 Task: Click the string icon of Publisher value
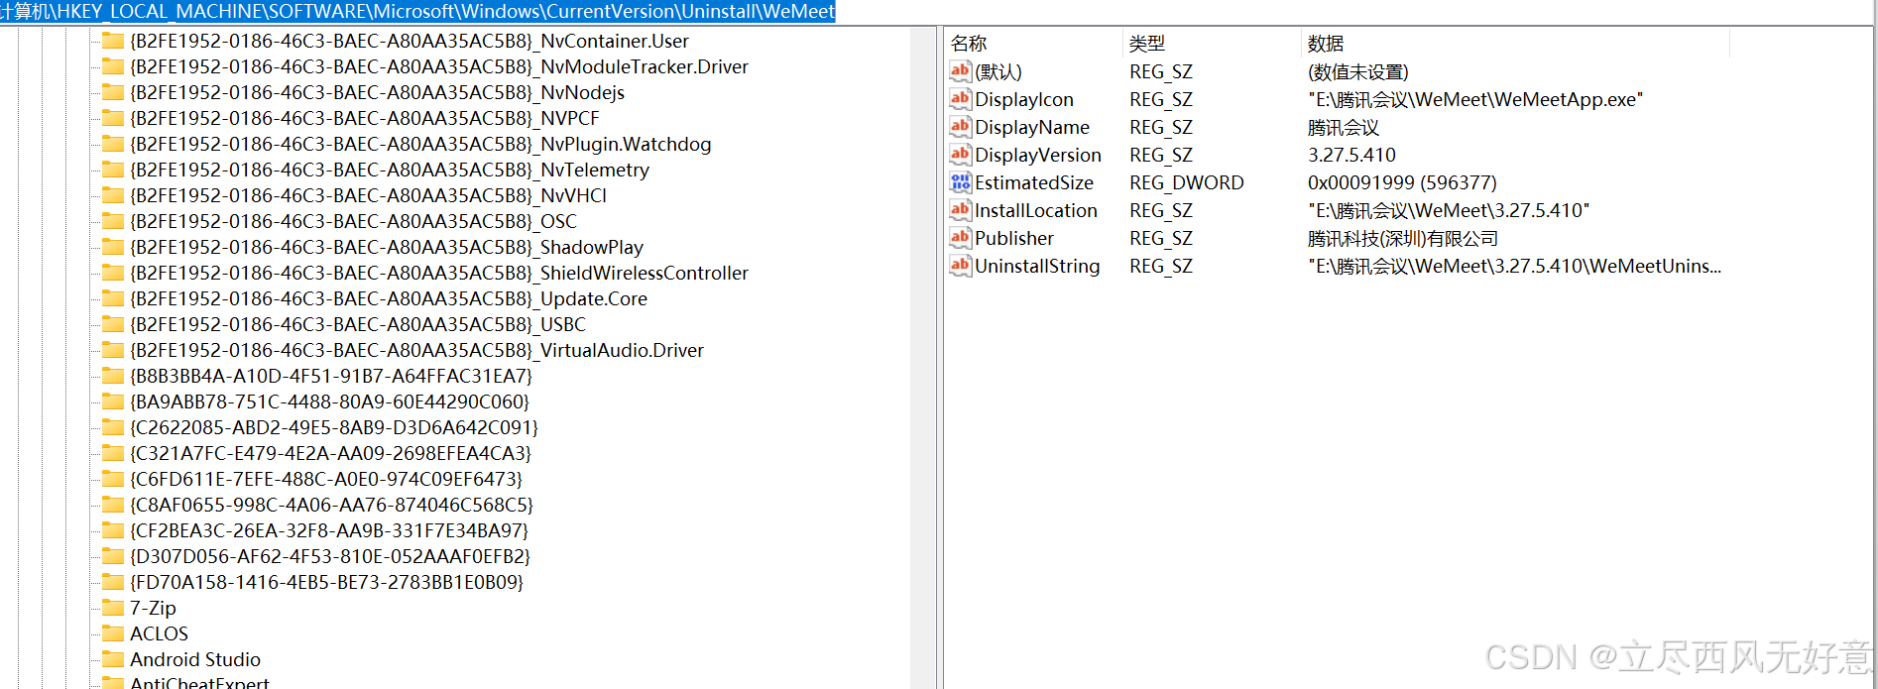[960, 238]
